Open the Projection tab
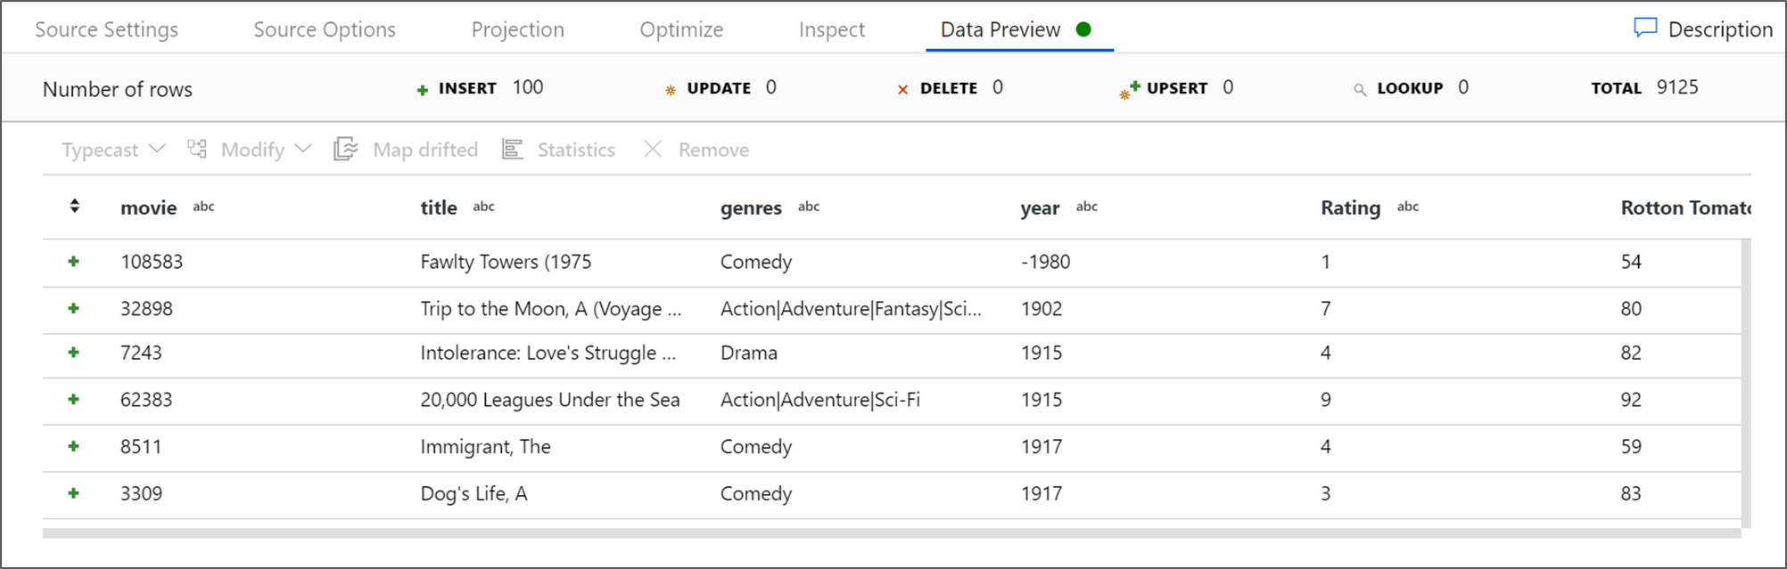This screenshot has width=1787, height=569. [x=517, y=29]
